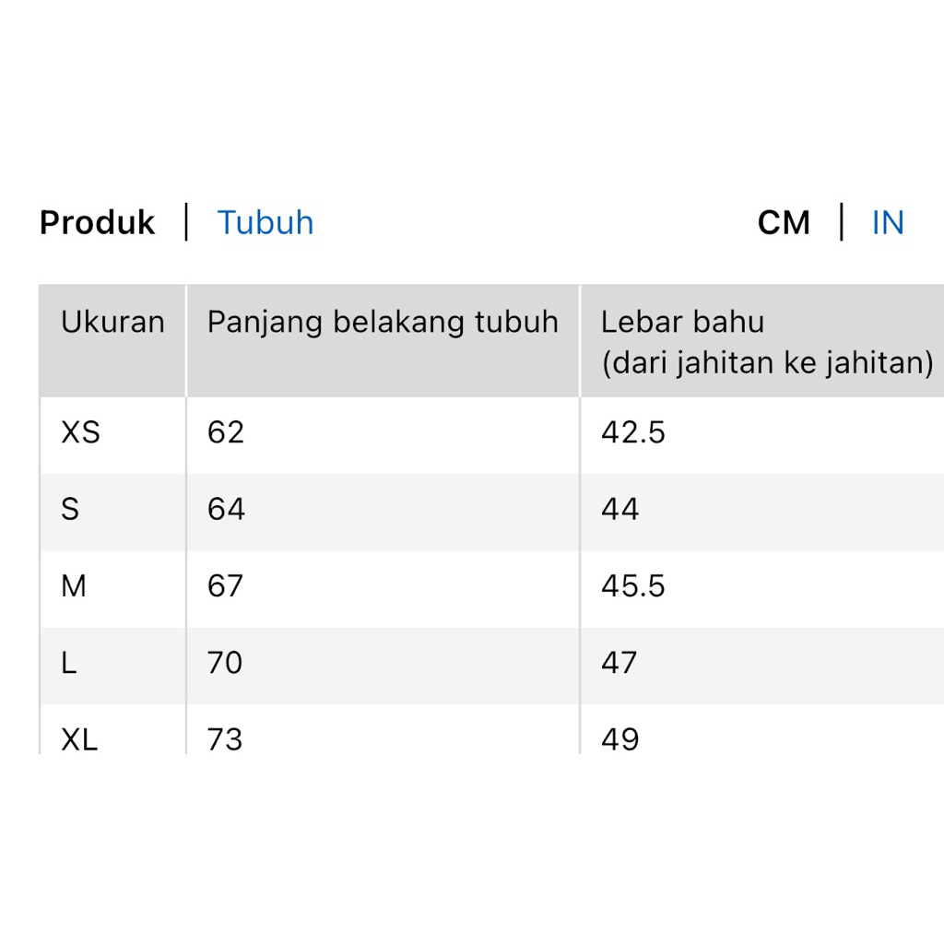Click the 49 shoulder width cell
Image resolution: width=944 pixels, height=944 pixels.
[619, 738]
